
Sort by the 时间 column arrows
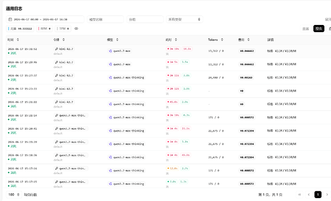18,40
